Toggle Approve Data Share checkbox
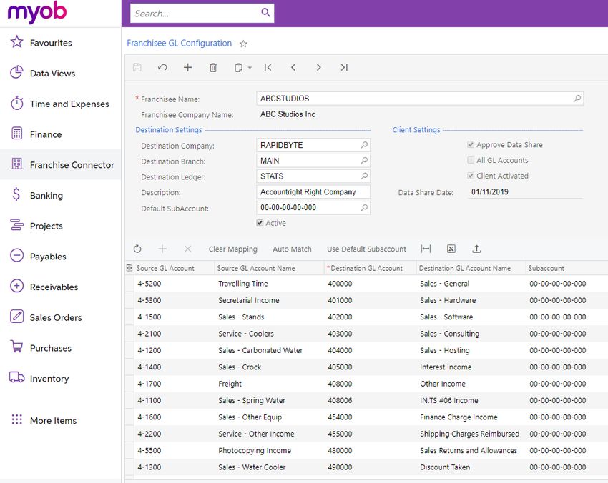Screen dimensions: 608x483 click(471, 144)
